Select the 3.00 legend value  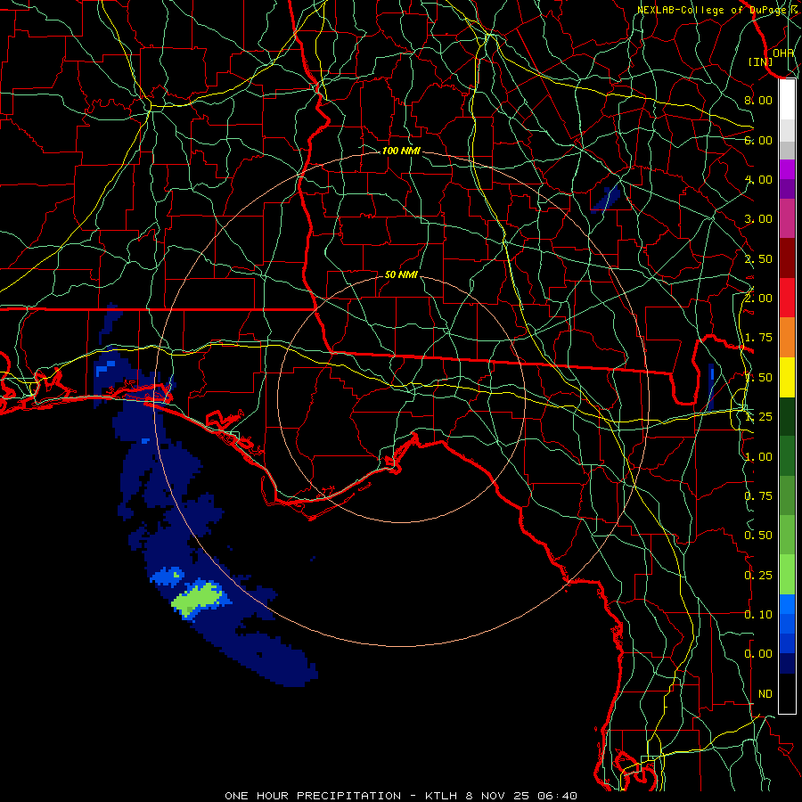758,219
